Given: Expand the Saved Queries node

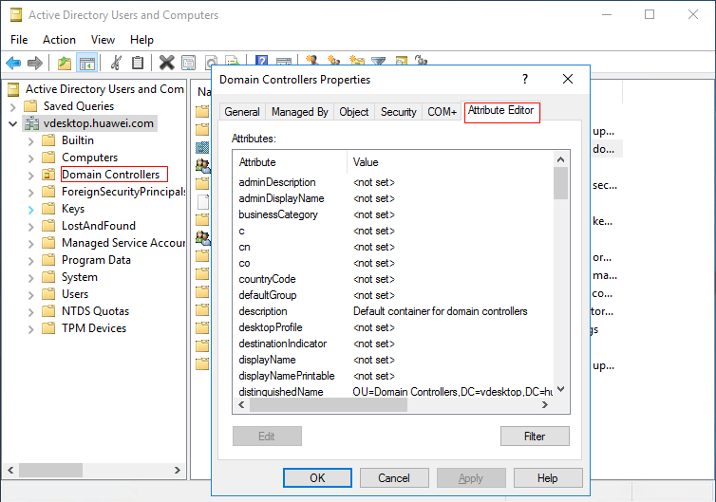Looking at the screenshot, I should point(13,106).
